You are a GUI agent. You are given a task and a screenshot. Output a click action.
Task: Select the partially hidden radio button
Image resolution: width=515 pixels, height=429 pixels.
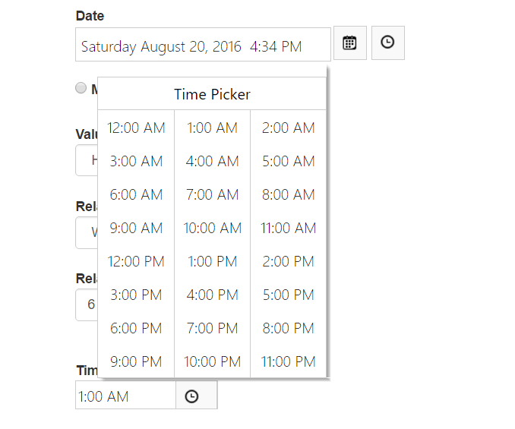click(81, 88)
